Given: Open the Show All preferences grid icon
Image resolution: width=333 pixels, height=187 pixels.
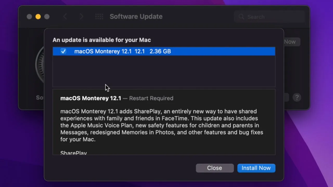Looking at the screenshot, I should [99, 17].
